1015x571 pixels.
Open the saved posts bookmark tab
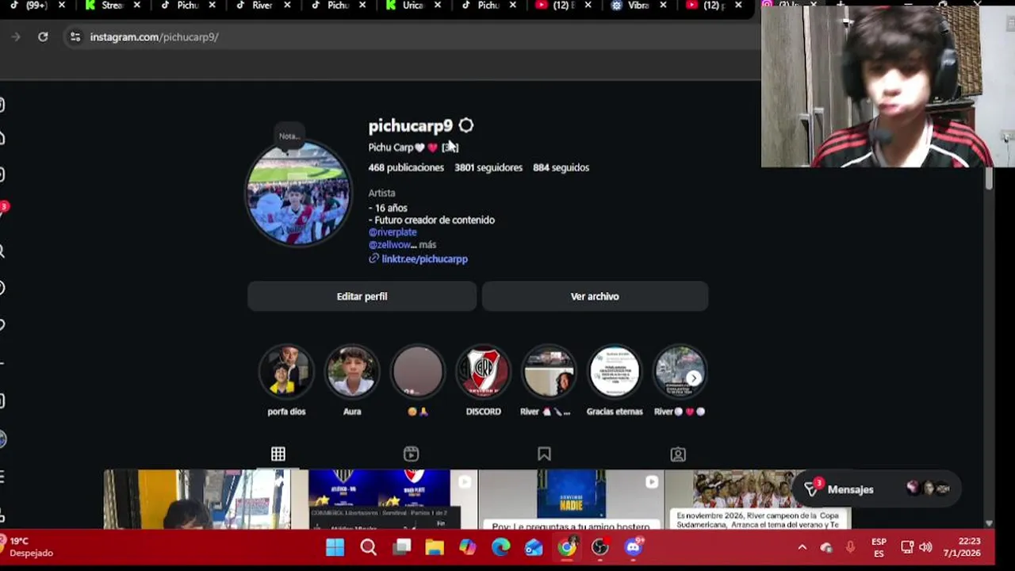pos(544,454)
